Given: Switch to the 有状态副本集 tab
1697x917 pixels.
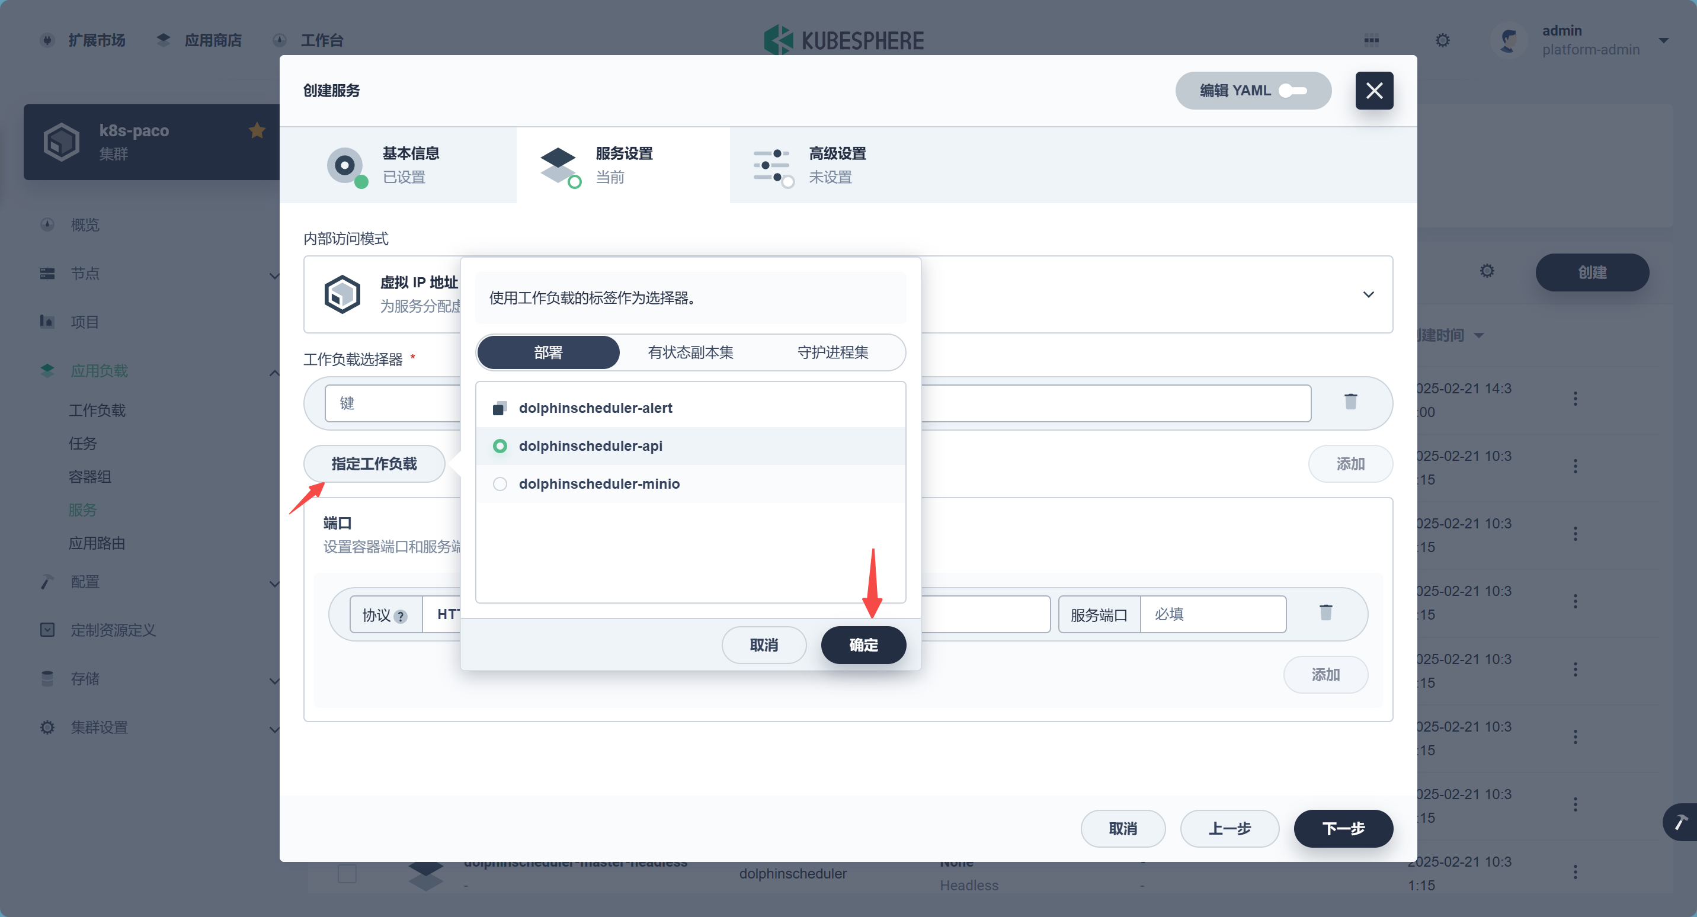Looking at the screenshot, I should click(690, 352).
